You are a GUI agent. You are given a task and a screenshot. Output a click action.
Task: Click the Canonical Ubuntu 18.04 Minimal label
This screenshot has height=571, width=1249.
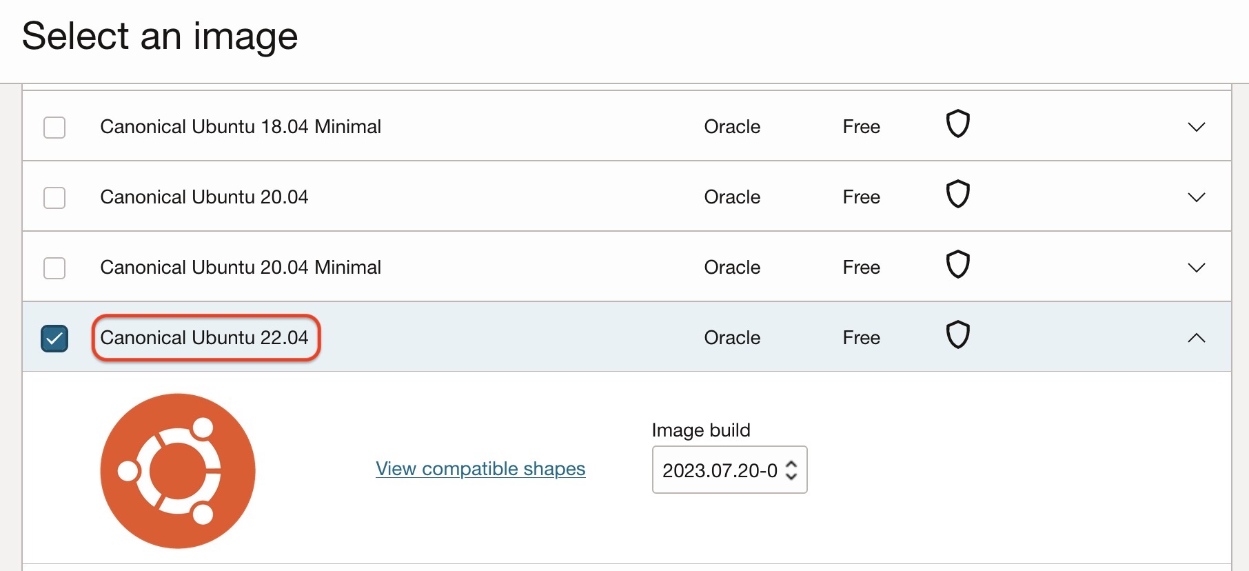click(x=241, y=127)
